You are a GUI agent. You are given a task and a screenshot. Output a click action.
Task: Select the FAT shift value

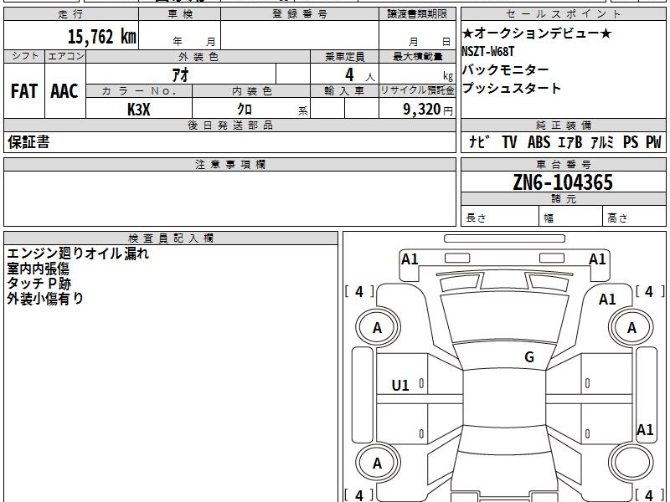coord(24,91)
